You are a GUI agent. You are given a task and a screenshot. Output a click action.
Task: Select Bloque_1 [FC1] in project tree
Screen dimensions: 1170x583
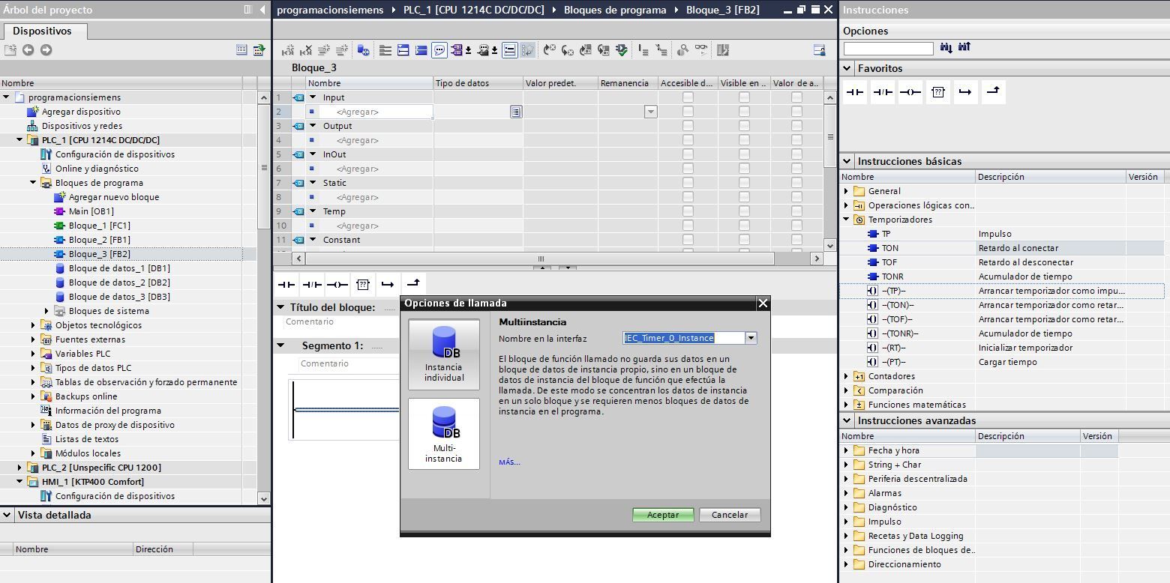click(100, 226)
